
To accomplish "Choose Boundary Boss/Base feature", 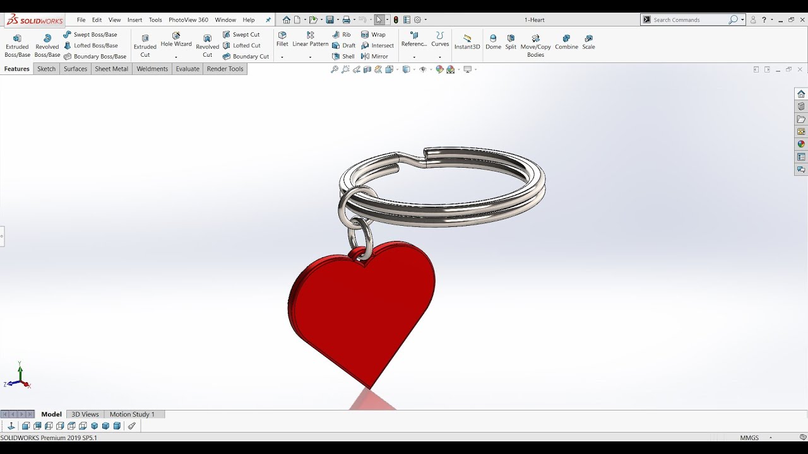I will tap(95, 56).
